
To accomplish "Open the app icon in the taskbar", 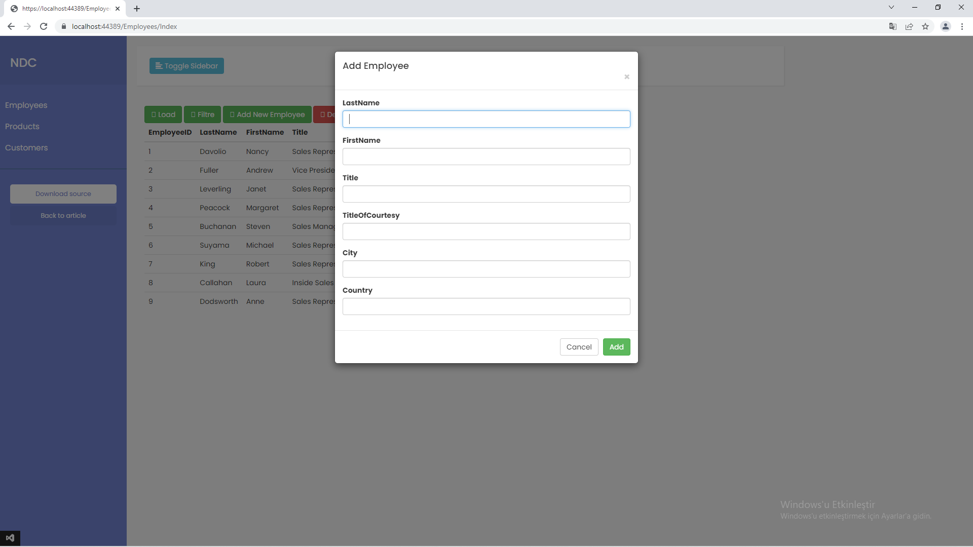I will (x=10, y=538).
